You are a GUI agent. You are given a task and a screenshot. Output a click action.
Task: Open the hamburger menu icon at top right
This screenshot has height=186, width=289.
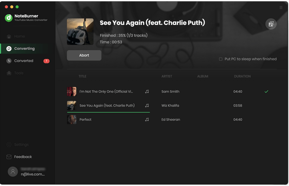click(281, 8)
